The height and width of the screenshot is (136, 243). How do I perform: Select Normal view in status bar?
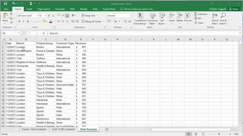(x=189, y=134)
